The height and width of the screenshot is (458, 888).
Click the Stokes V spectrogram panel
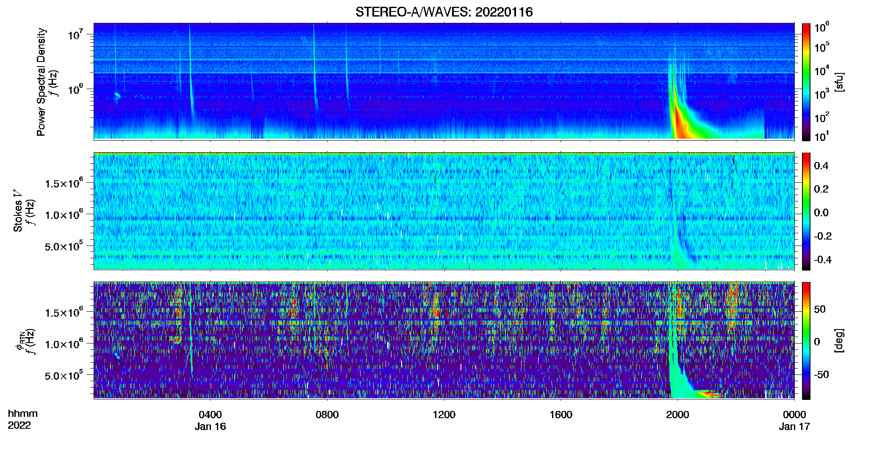(444, 211)
